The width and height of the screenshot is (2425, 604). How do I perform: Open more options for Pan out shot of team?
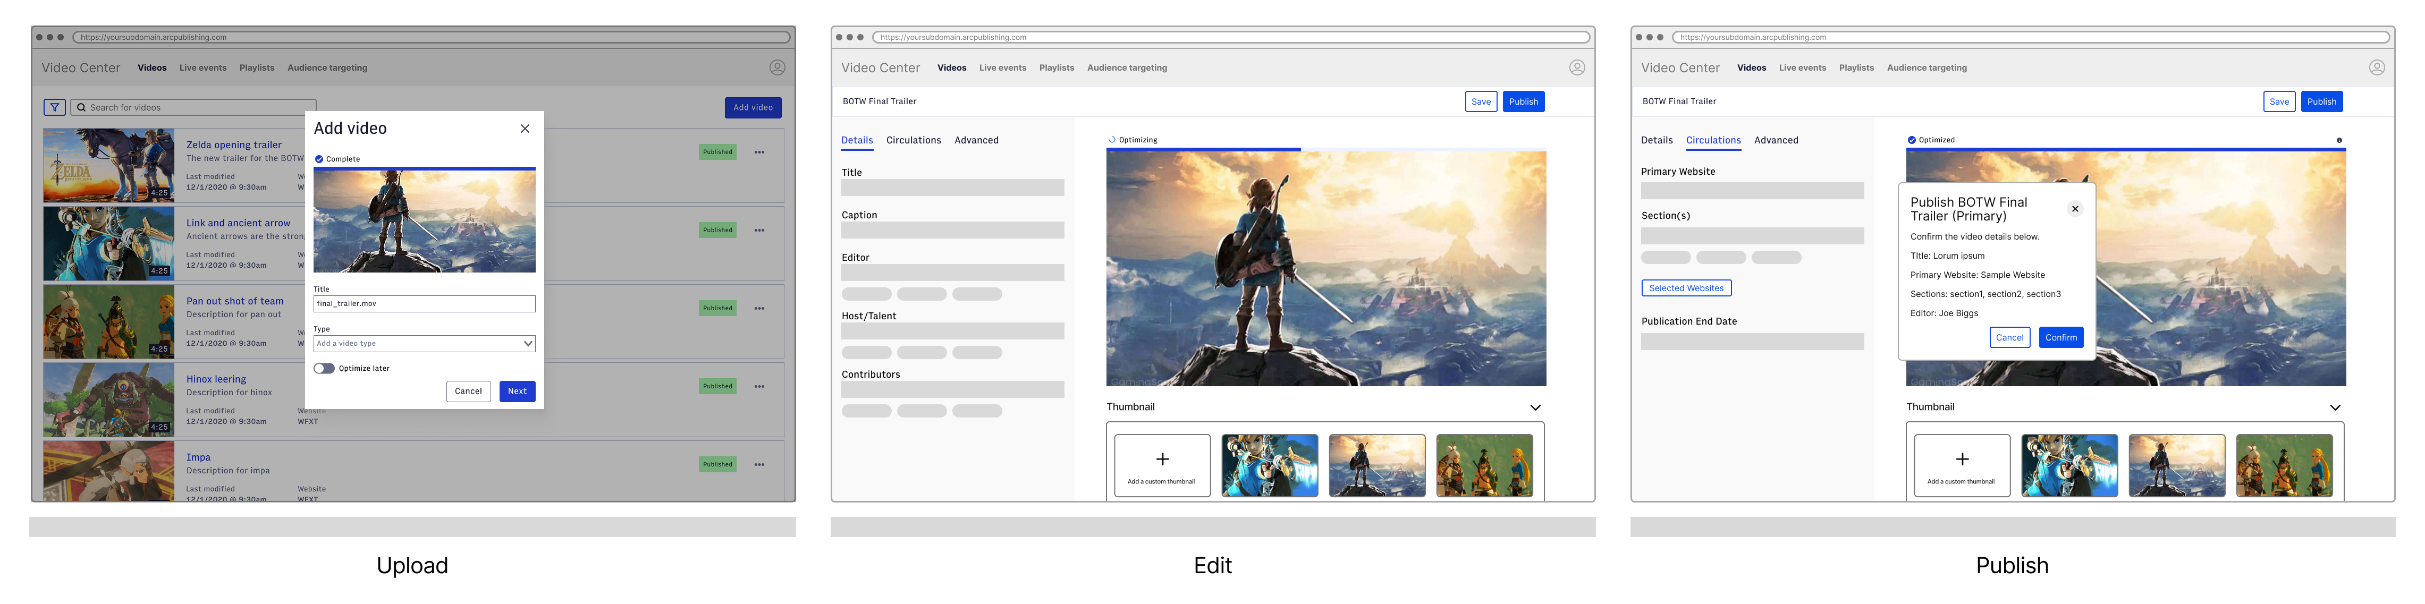(759, 309)
